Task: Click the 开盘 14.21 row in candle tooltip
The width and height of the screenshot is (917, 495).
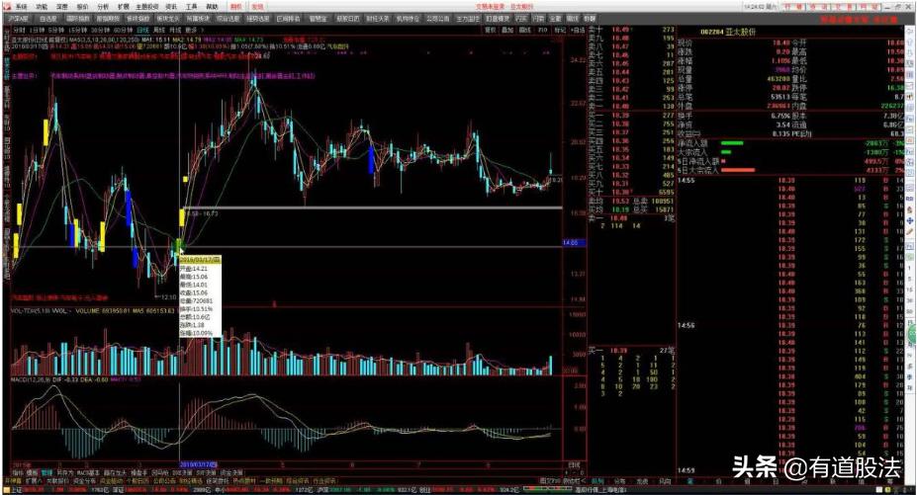Action: (194, 268)
